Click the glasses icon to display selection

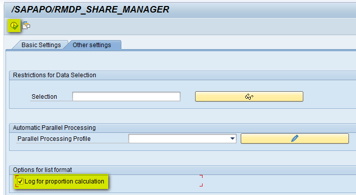point(249,97)
